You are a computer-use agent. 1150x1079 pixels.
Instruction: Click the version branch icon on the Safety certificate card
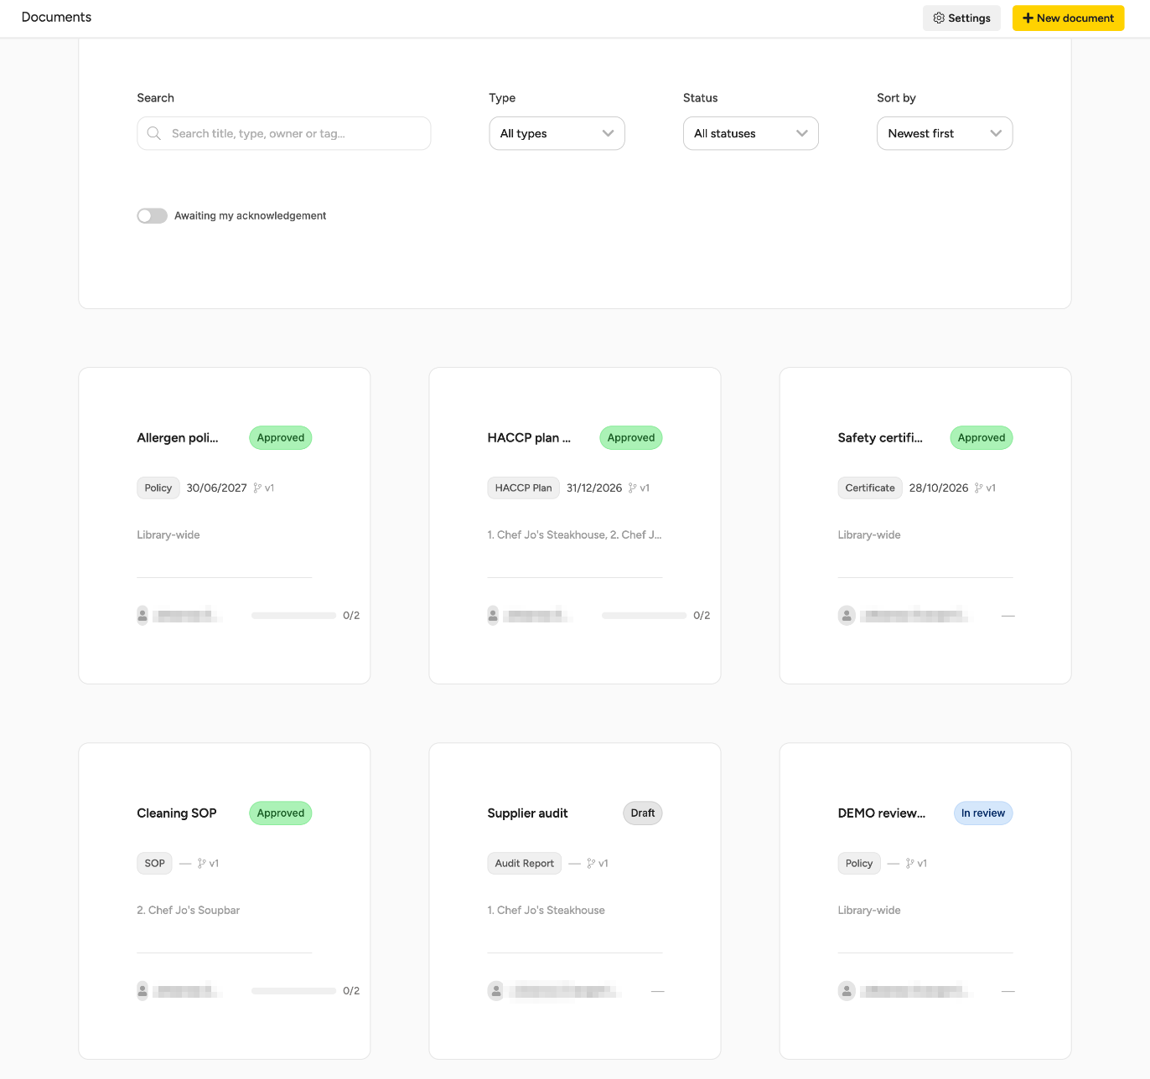979,488
